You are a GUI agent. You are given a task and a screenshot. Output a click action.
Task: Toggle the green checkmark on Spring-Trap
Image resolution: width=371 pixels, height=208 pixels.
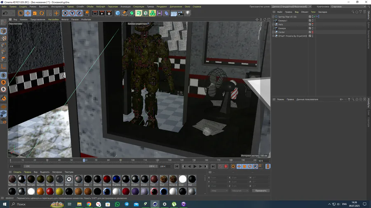point(315,17)
